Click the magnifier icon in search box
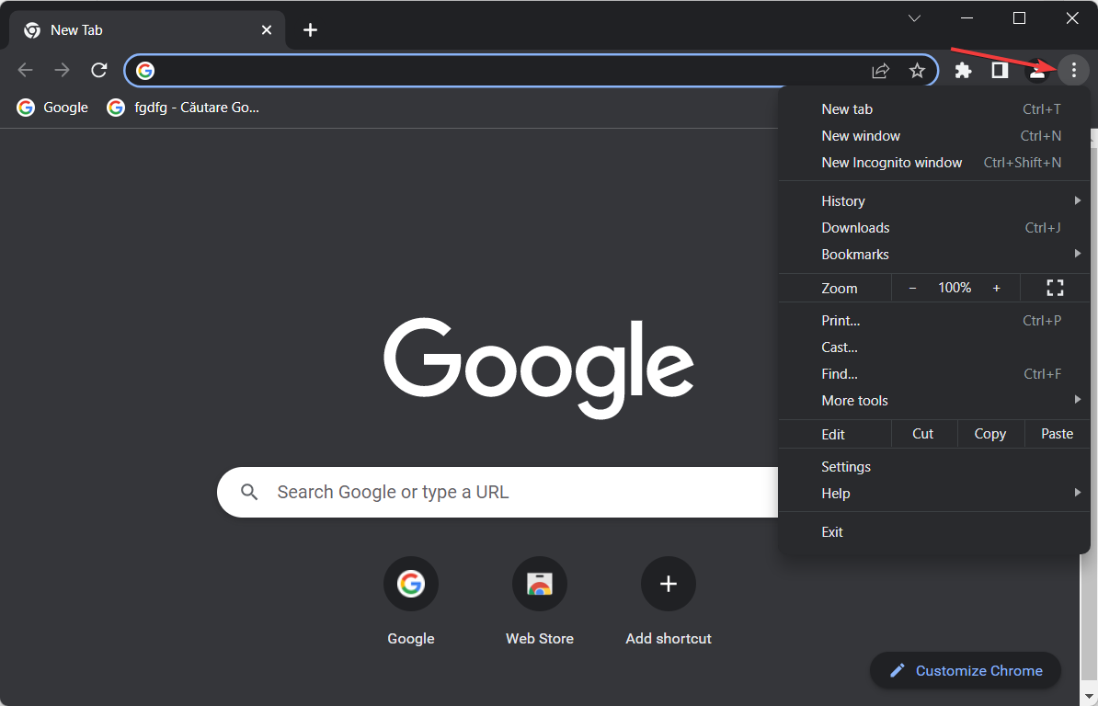The image size is (1098, 706). point(249,492)
